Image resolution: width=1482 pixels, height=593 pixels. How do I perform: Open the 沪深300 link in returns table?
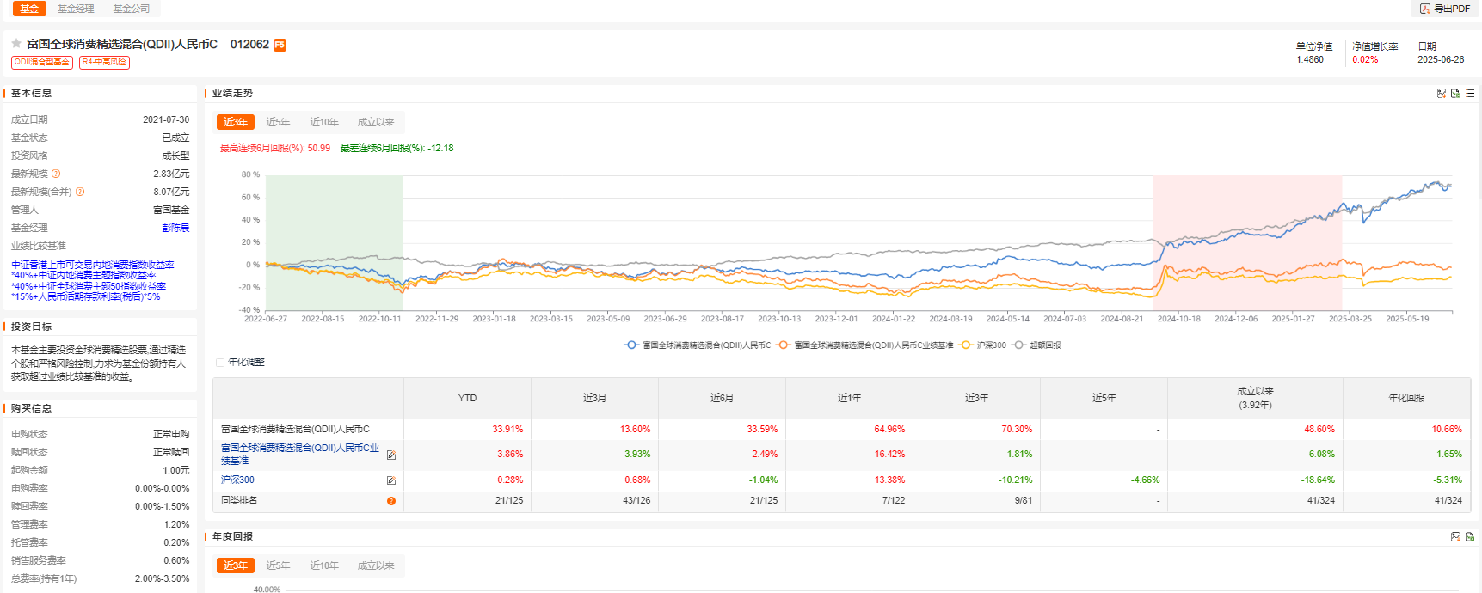point(237,480)
